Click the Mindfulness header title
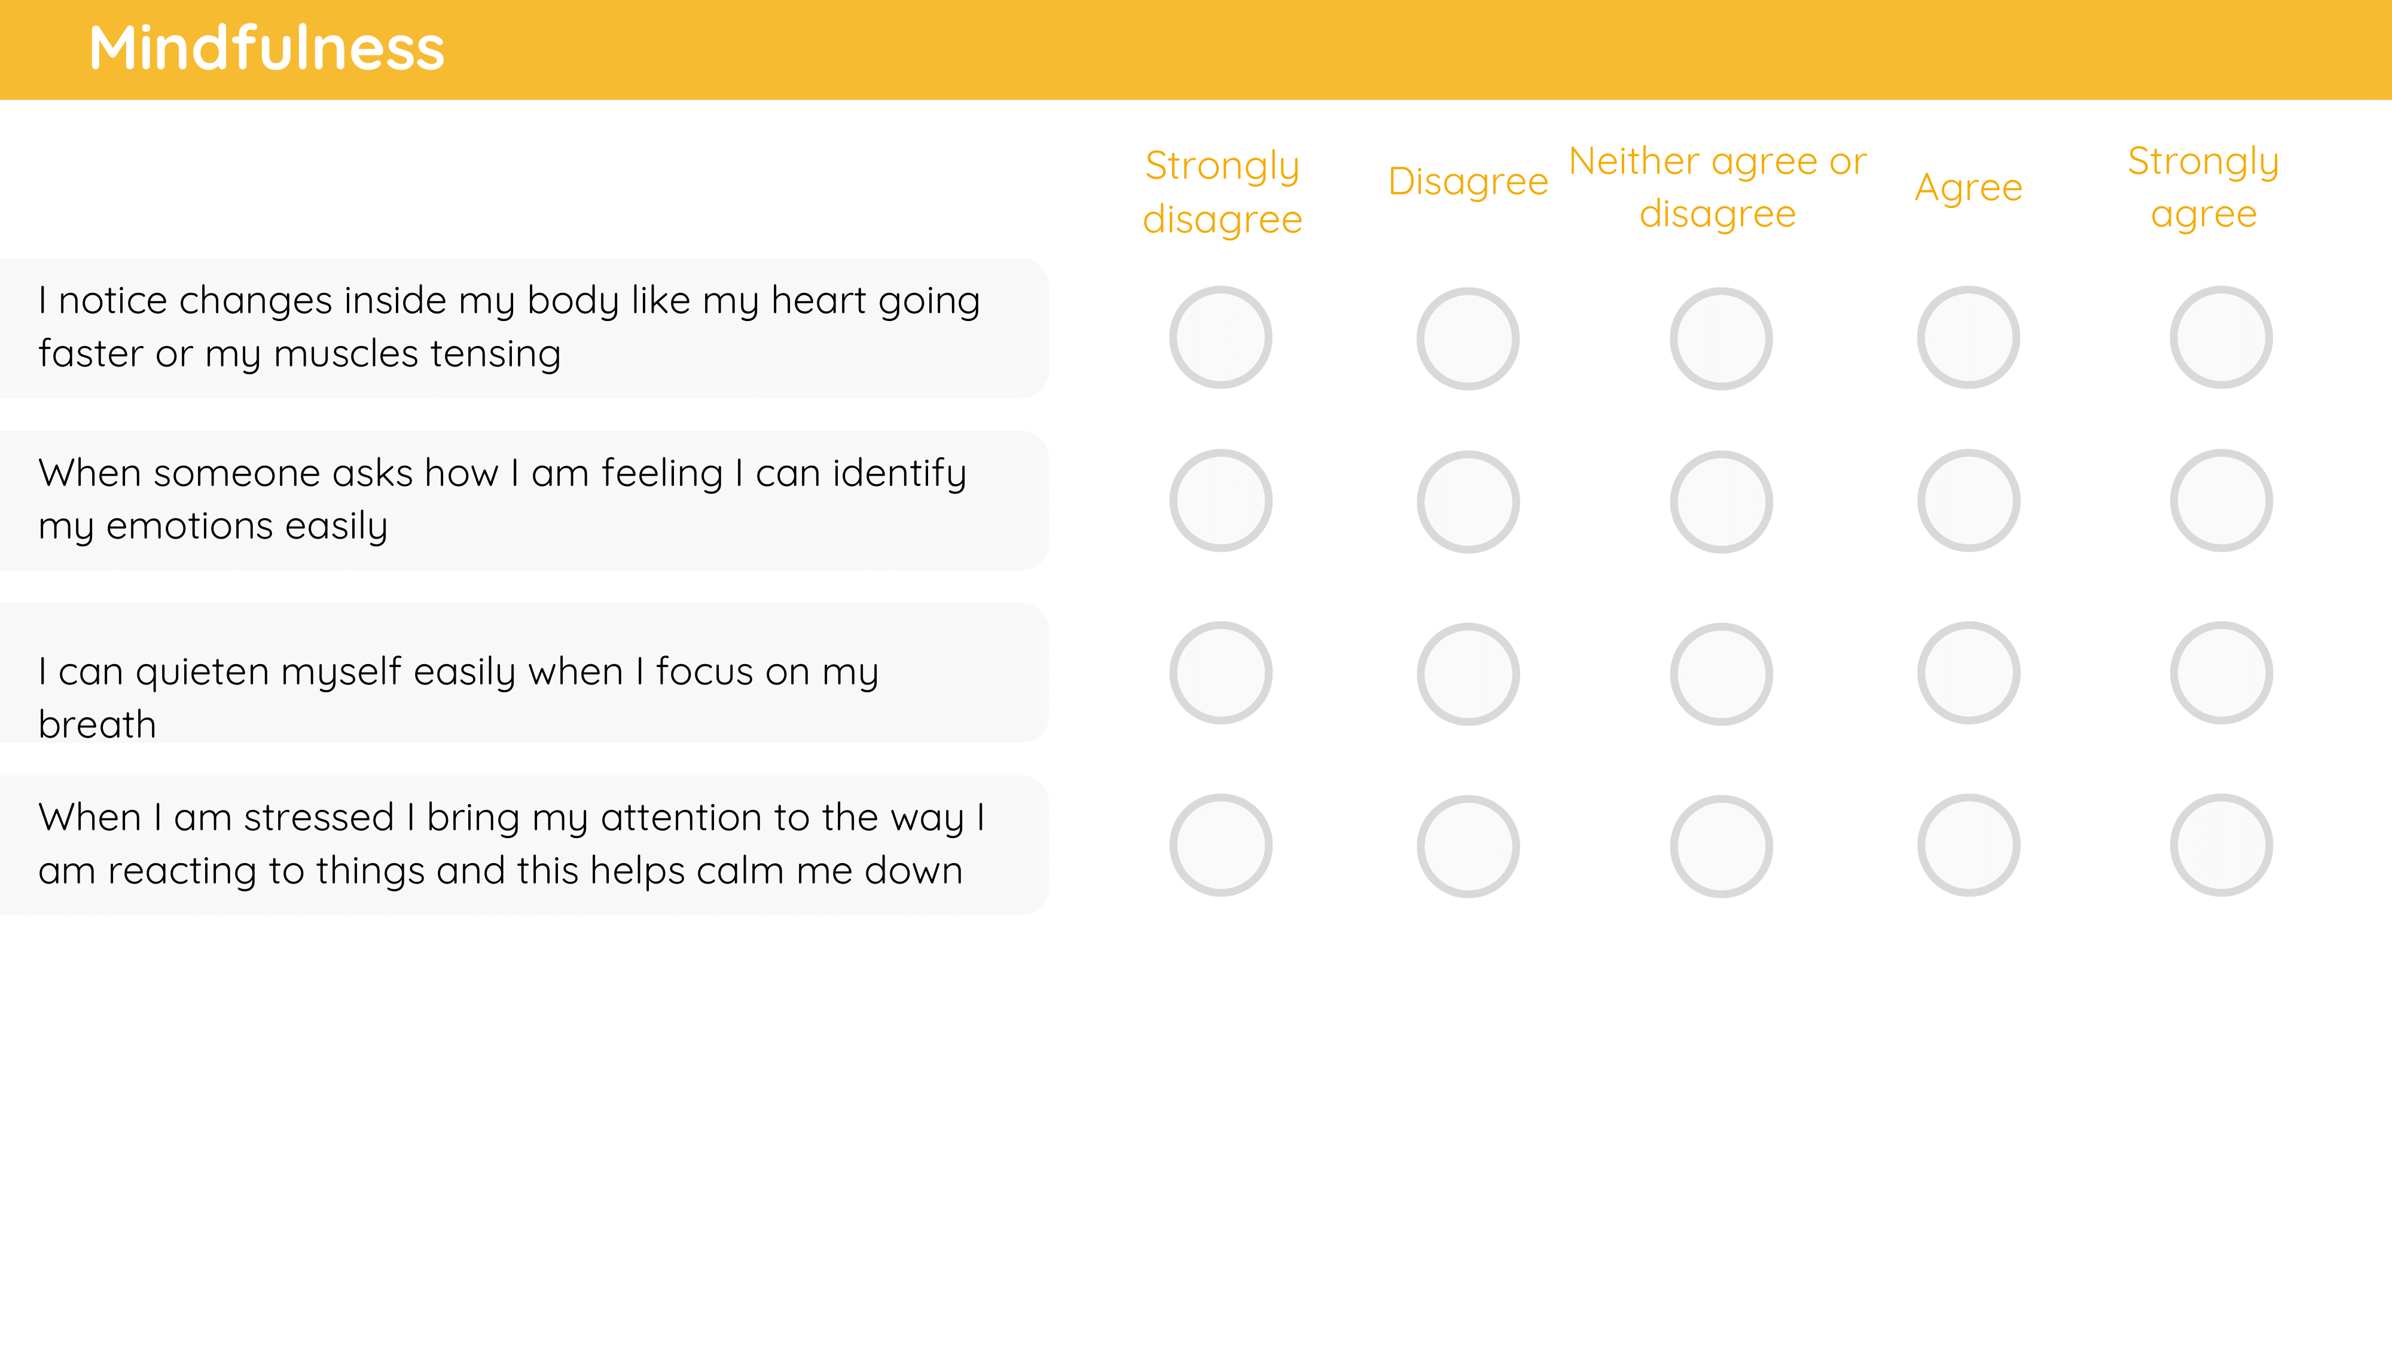The height and width of the screenshot is (1345, 2392). [x=267, y=48]
